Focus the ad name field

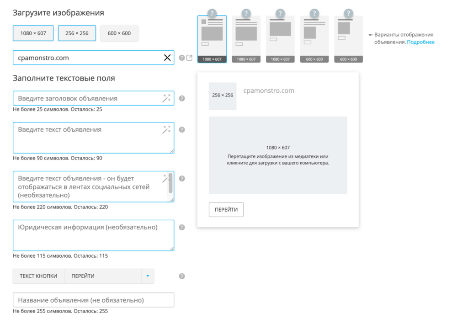(x=93, y=300)
